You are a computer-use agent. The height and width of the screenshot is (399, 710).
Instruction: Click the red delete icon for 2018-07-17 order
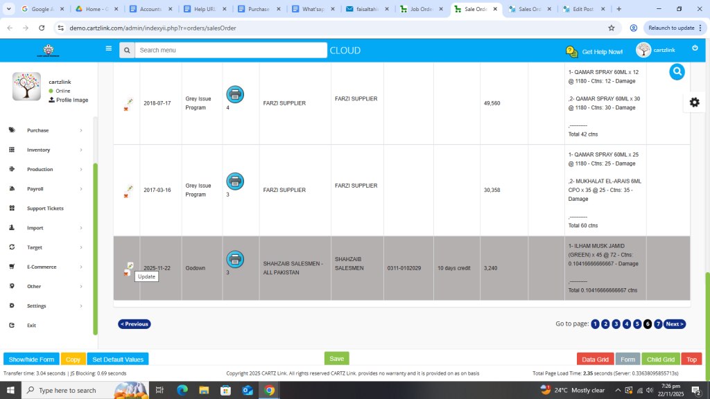tap(125, 109)
